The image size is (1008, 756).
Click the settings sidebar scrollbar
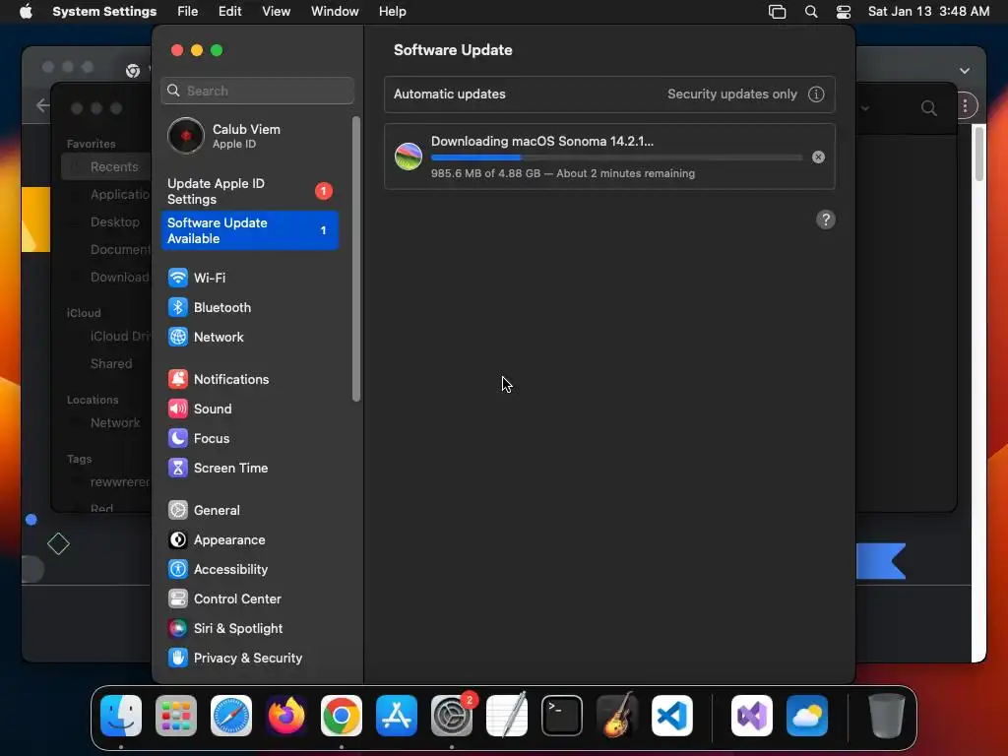(356, 259)
